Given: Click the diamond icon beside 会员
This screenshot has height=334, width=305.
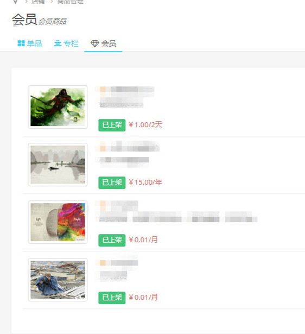Looking at the screenshot, I should (x=95, y=43).
